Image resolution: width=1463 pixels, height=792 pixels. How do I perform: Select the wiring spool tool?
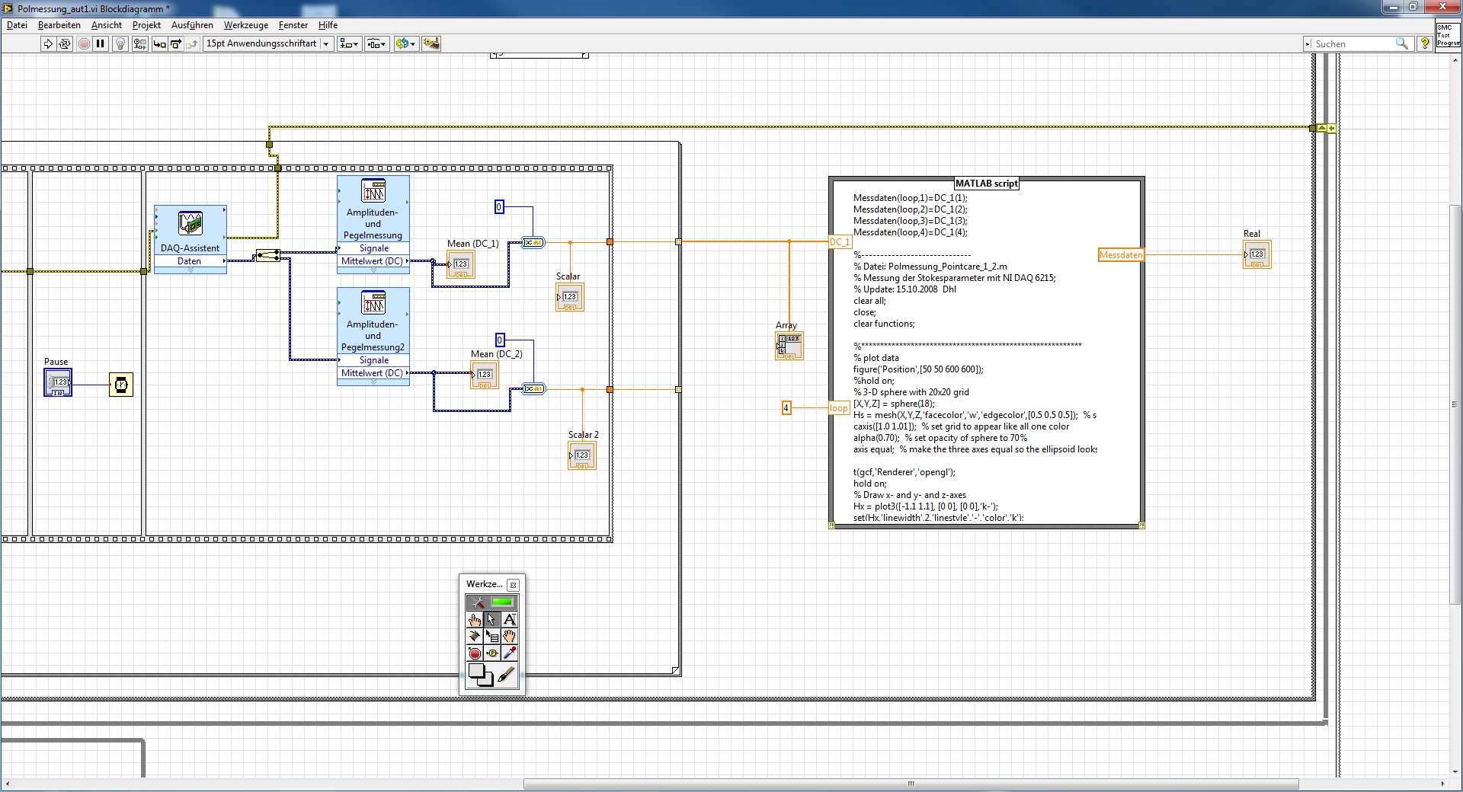pos(474,636)
